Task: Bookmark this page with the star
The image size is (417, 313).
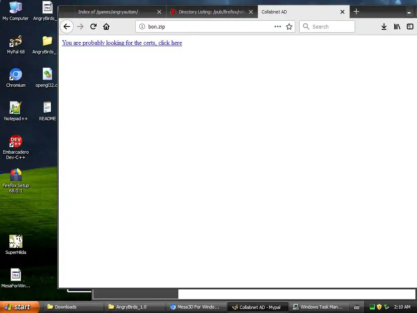Action: coord(289,26)
